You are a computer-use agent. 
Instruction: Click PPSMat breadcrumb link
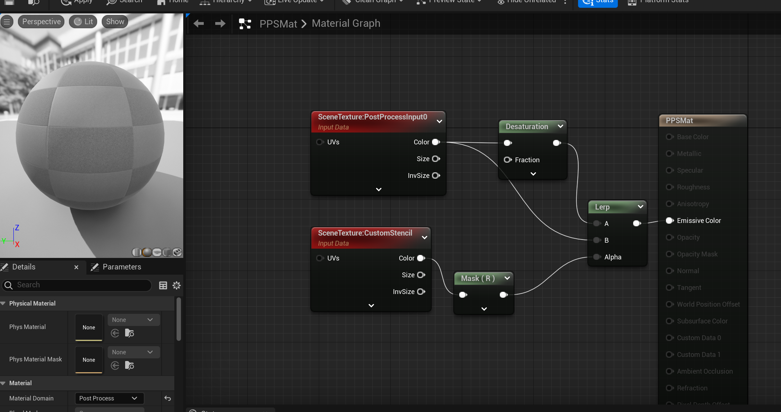click(x=278, y=24)
